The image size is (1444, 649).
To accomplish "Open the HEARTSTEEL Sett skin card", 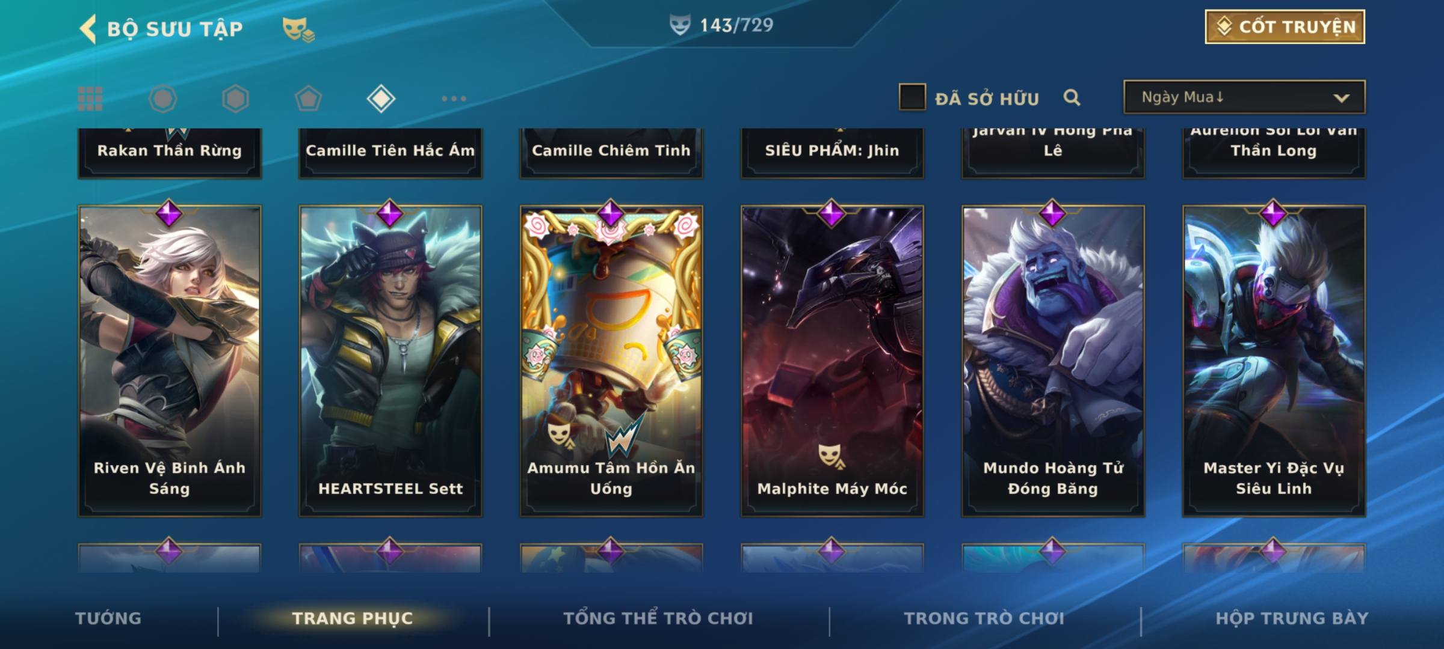I will click(390, 361).
